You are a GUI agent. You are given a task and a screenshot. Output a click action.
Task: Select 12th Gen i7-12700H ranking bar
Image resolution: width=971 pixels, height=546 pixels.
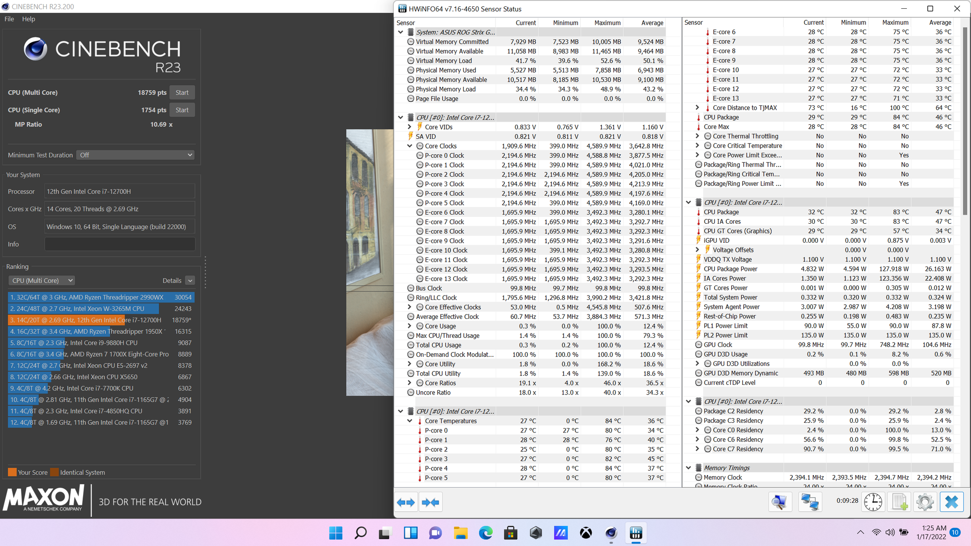tap(101, 320)
